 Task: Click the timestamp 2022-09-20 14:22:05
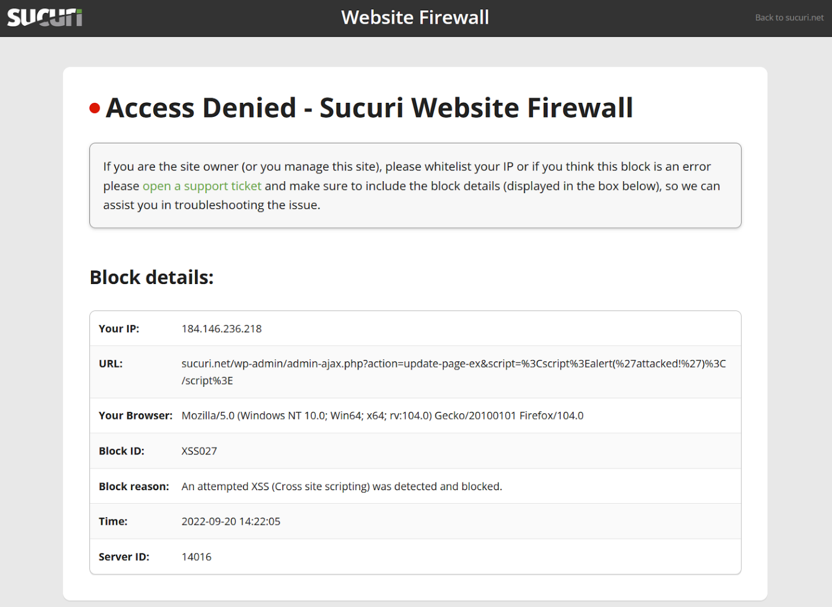pyautogui.click(x=231, y=521)
